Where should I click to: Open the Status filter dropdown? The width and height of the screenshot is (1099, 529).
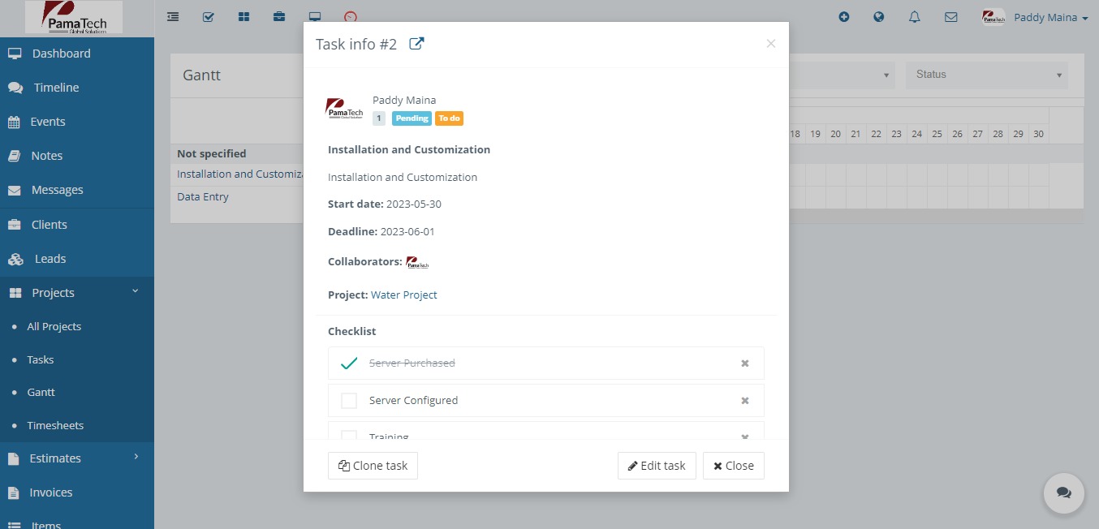coord(987,75)
